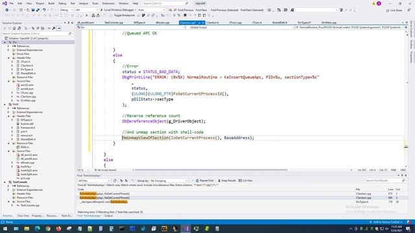Open the Debug configuration dropdown
Image resolution: width=415 pixels, height=233 pixels.
(66, 10)
